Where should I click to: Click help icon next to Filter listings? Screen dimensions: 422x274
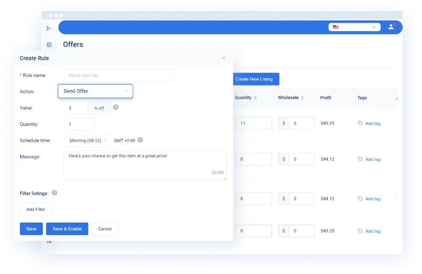click(54, 193)
